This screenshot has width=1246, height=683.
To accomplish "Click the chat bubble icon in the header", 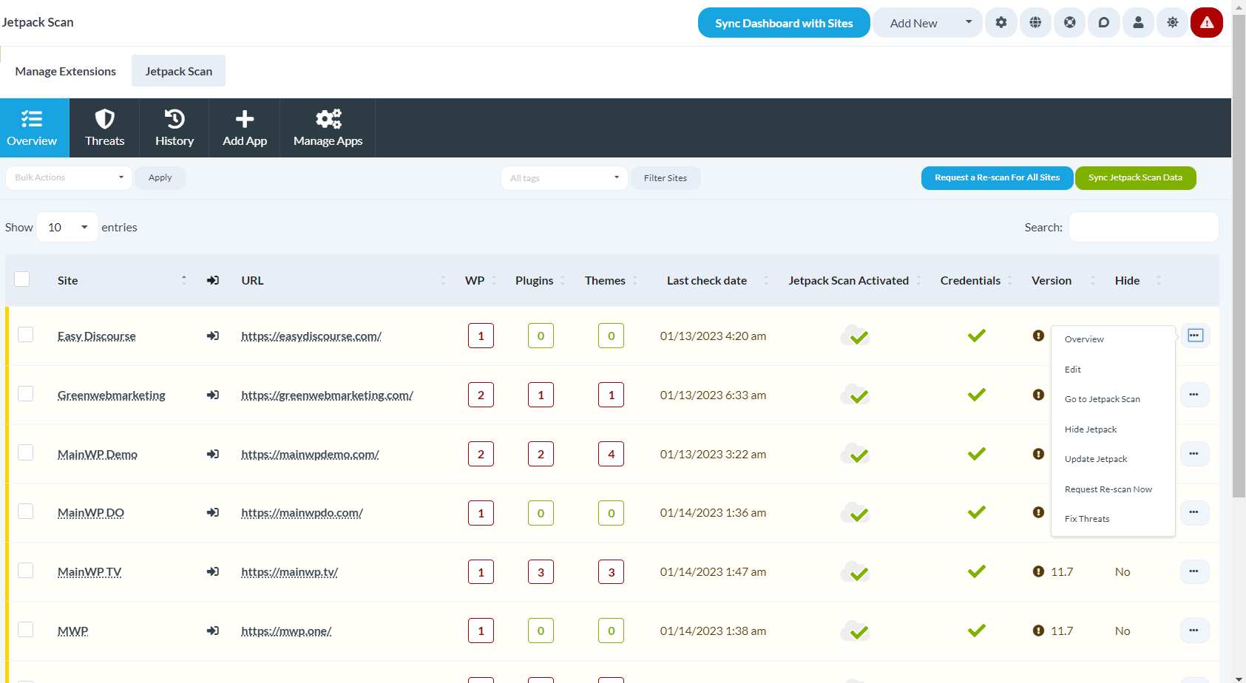I will (1104, 23).
